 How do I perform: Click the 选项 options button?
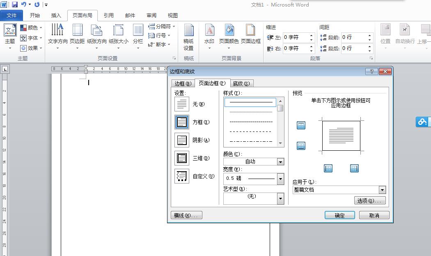coord(370,201)
